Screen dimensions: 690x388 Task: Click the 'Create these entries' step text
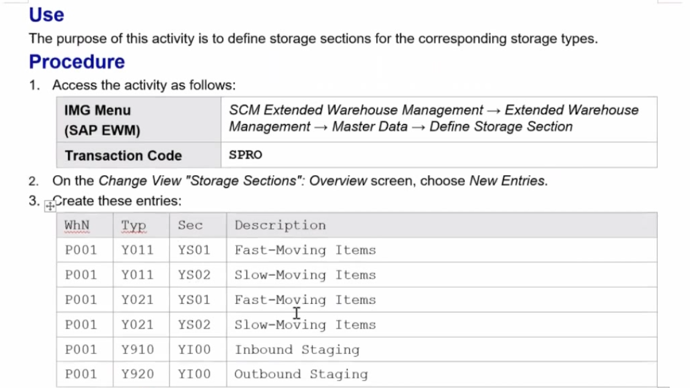117,201
